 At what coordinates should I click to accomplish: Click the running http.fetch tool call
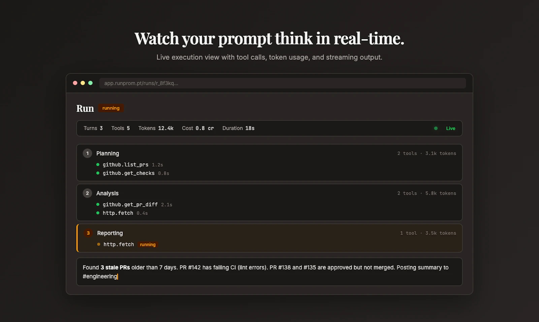pyautogui.click(x=119, y=244)
